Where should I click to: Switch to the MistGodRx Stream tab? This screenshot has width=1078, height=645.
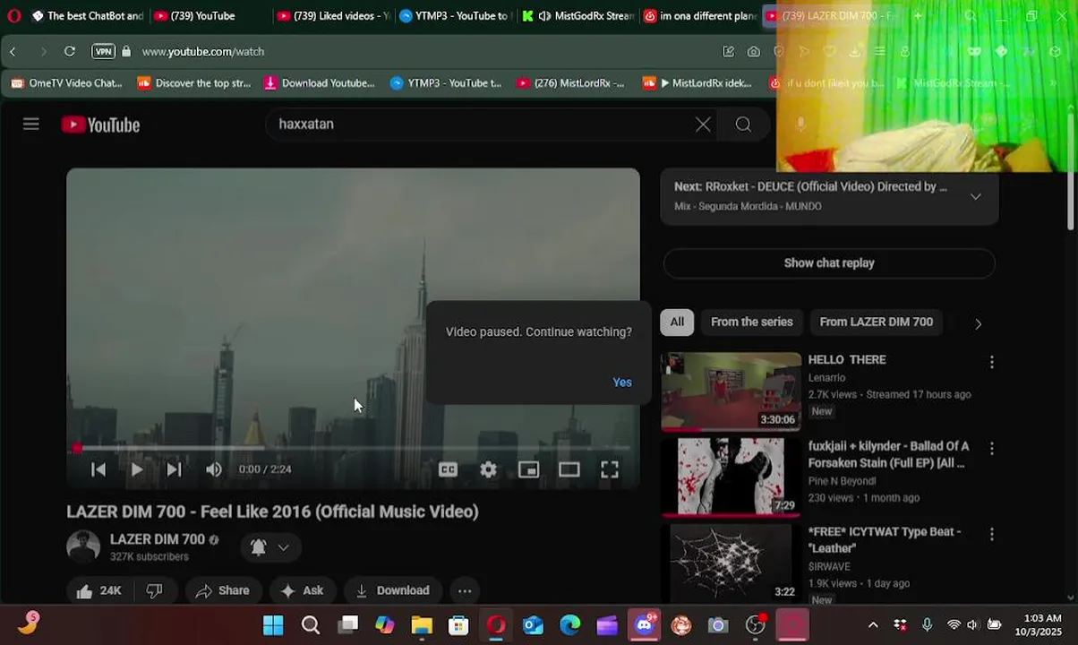(577, 16)
